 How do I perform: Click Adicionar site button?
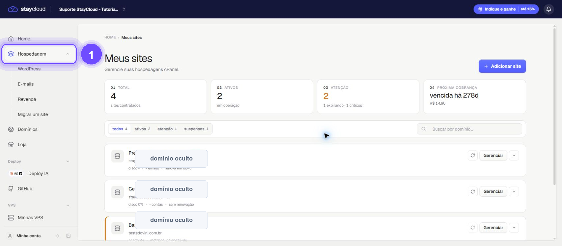coord(502,66)
